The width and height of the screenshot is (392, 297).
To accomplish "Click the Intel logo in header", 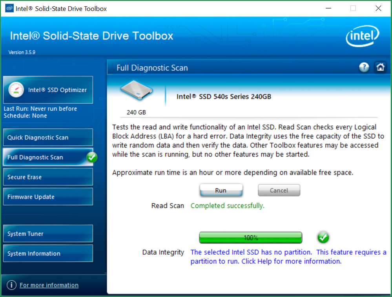I will click(362, 37).
